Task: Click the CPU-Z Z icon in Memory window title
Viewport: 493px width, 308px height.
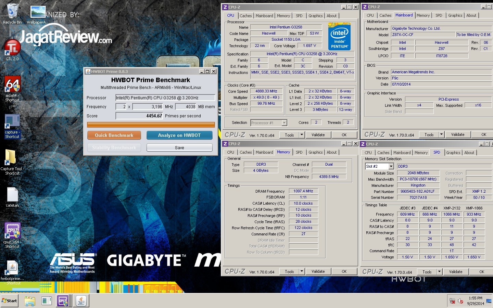Action: tap(225, 144)
